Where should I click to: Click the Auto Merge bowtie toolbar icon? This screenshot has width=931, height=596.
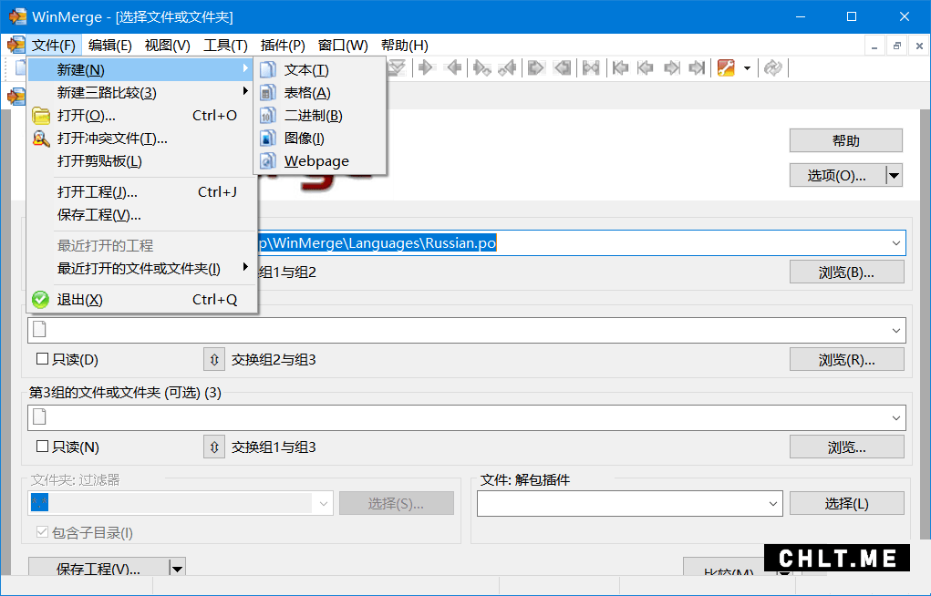tap(591, 68)
